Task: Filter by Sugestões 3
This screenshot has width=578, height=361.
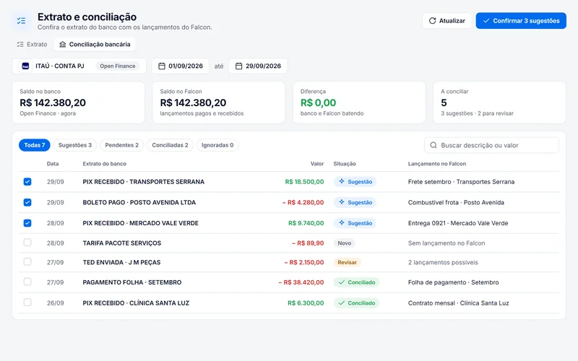Action: pyautogui.click(x=75, y=145)
